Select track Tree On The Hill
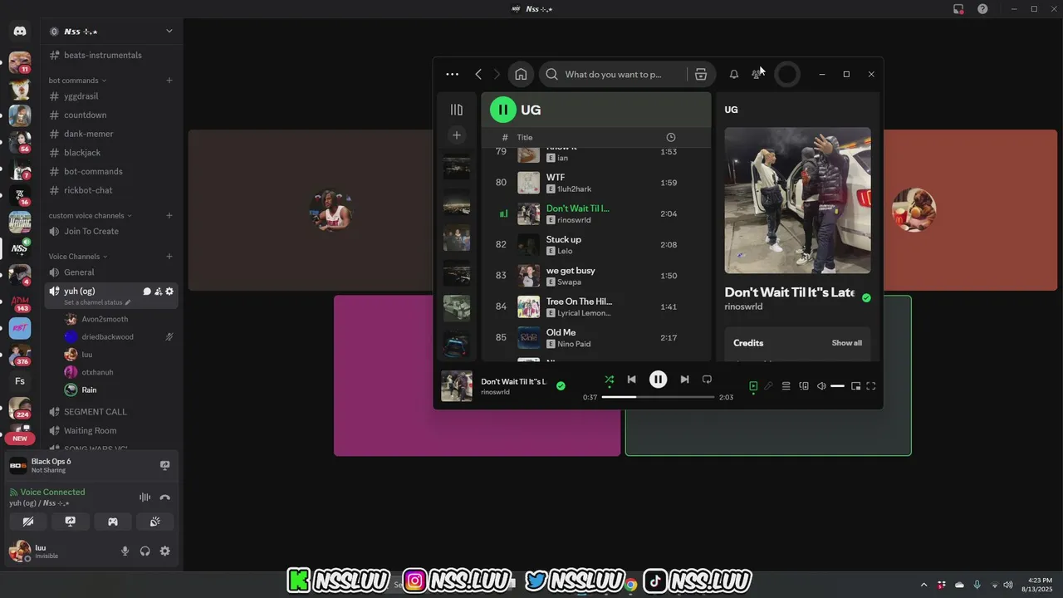The height and width of the screenshot is (598, 1063). pos(595,306)
